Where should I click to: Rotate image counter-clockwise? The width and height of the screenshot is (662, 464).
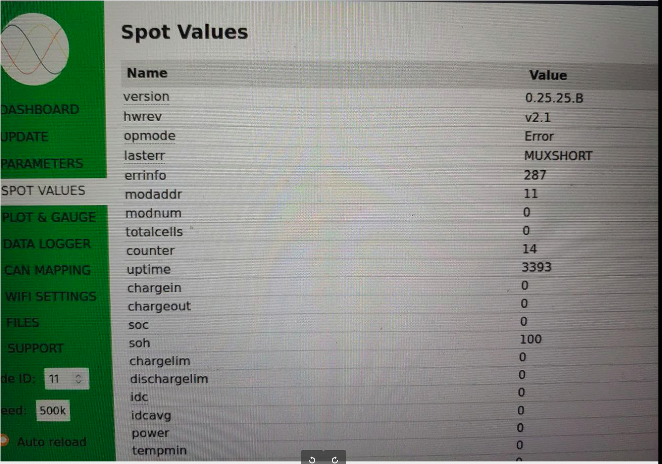coord(312,459)
